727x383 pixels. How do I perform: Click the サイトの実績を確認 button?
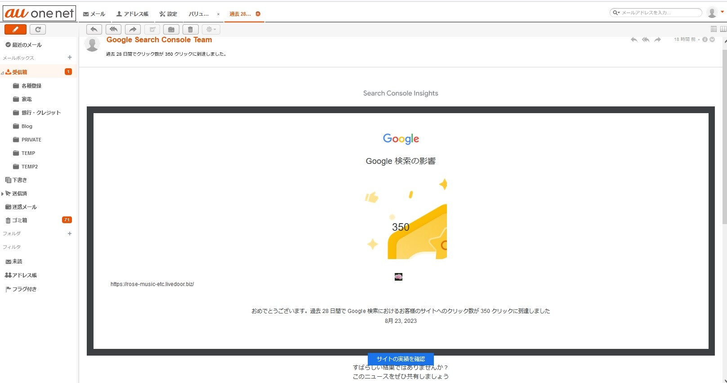(x=401, y=359)
